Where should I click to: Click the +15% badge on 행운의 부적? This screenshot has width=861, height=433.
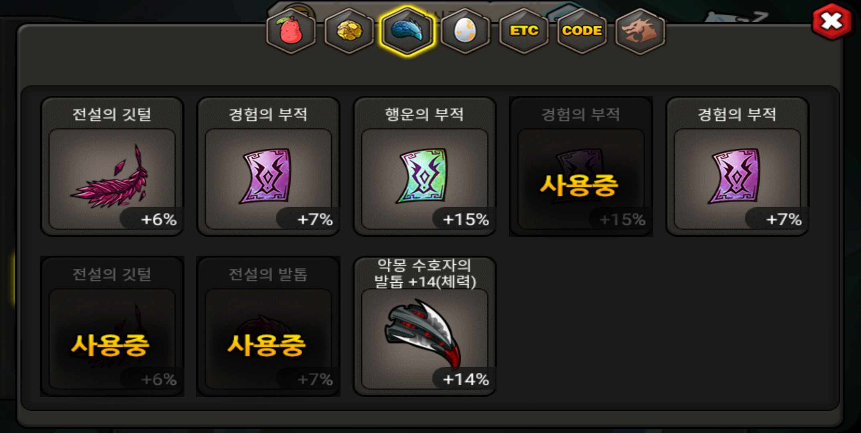(465, 219)
